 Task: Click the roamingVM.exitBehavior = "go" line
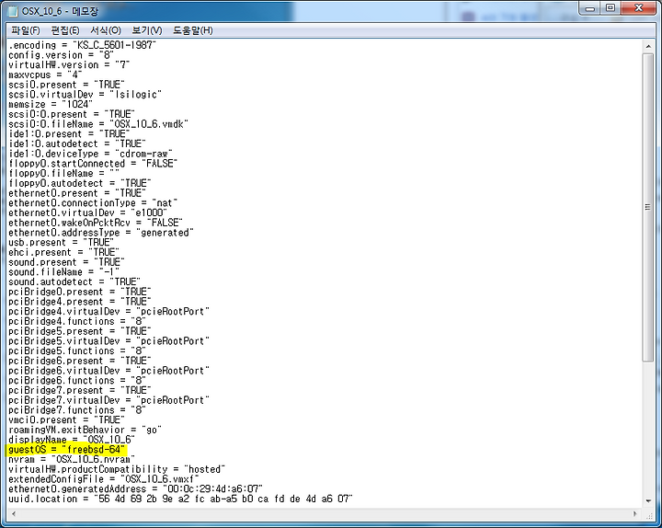[85, 430]
